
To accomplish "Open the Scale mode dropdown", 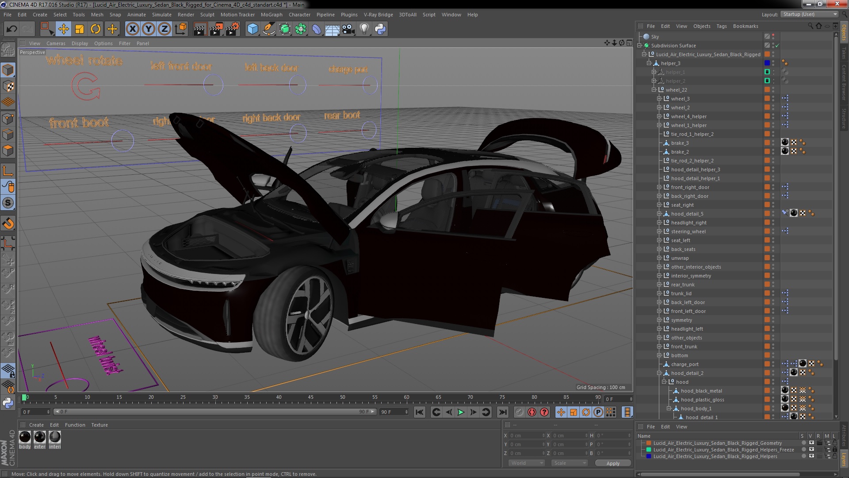I will click(569, 463).
